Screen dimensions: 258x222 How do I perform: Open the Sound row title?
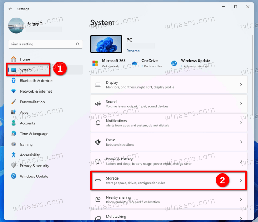pyautogui.click(x=111, y=102)
